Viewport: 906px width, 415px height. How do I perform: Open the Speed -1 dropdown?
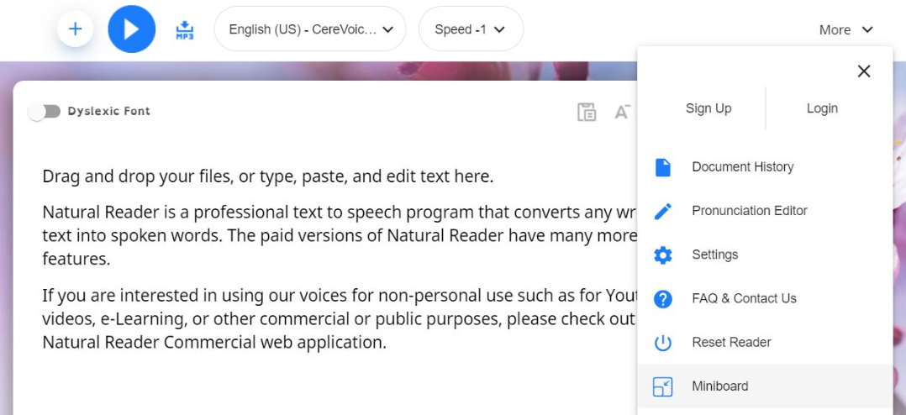(471, 29)
